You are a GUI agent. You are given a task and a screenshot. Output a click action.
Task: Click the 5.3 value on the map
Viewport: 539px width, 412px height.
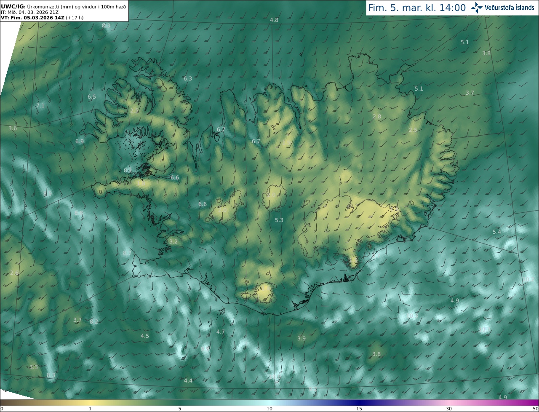coord(279,220)
